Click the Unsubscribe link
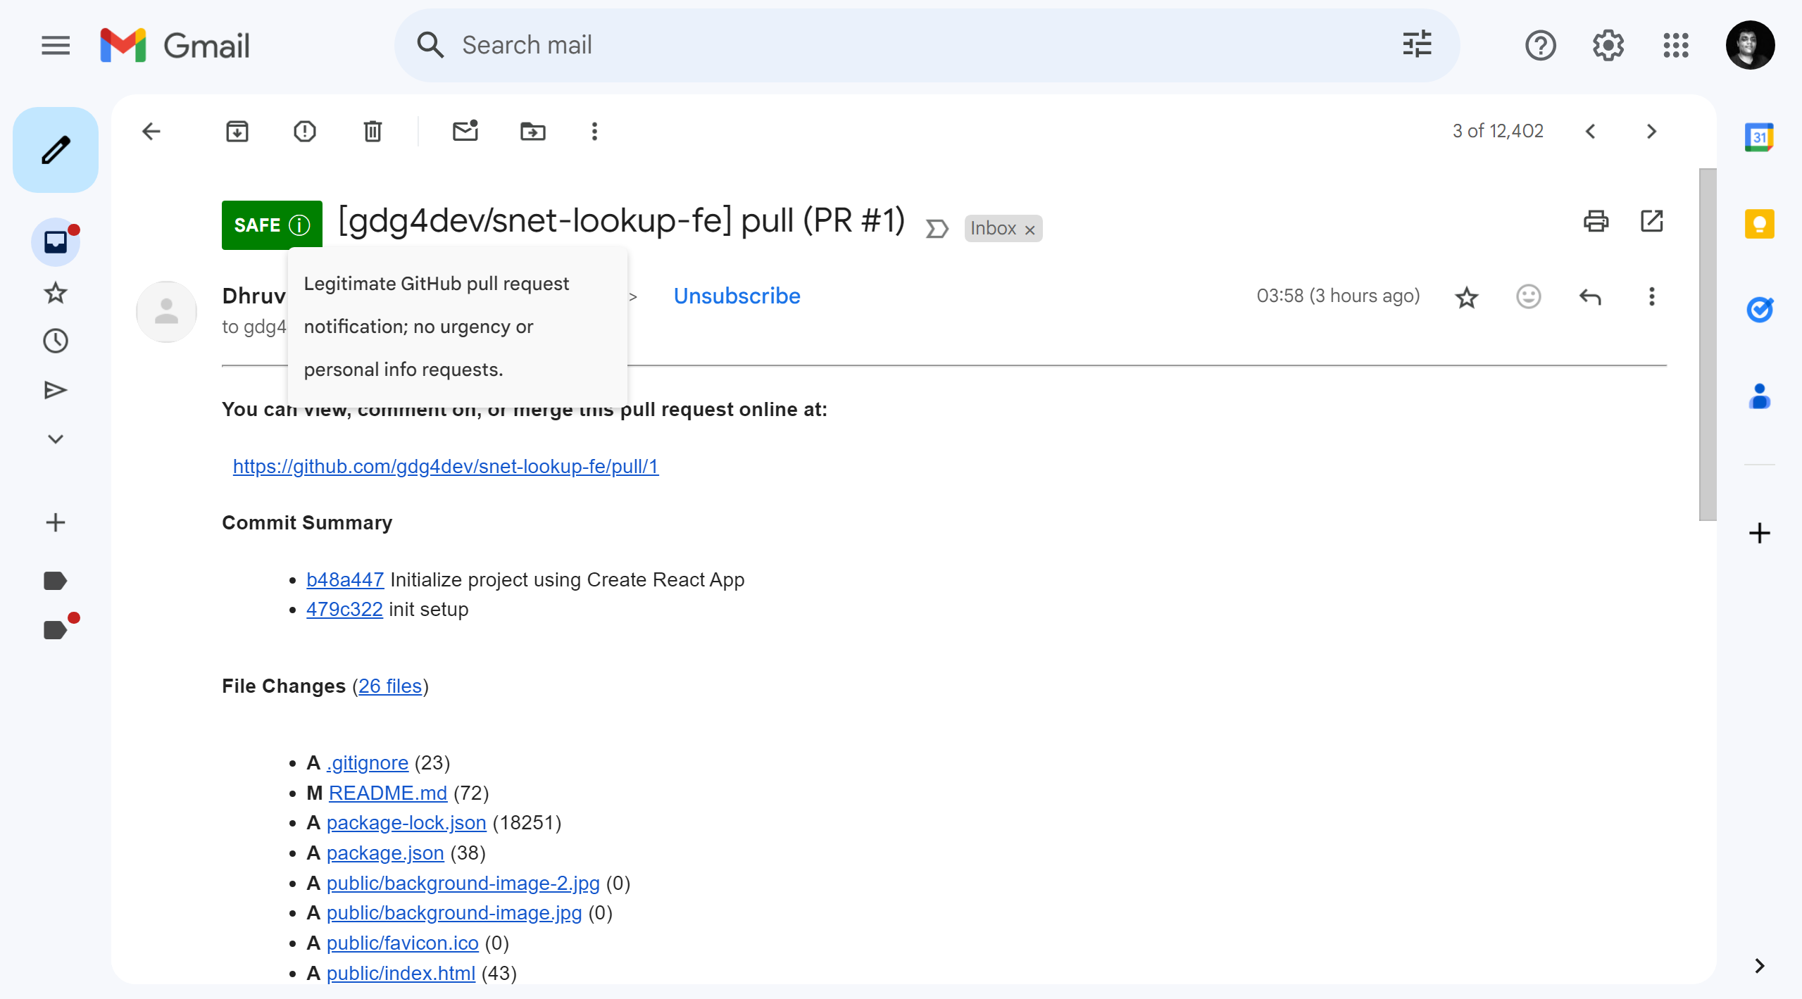This screenshot has height=999, width=1802. point(737,296)
